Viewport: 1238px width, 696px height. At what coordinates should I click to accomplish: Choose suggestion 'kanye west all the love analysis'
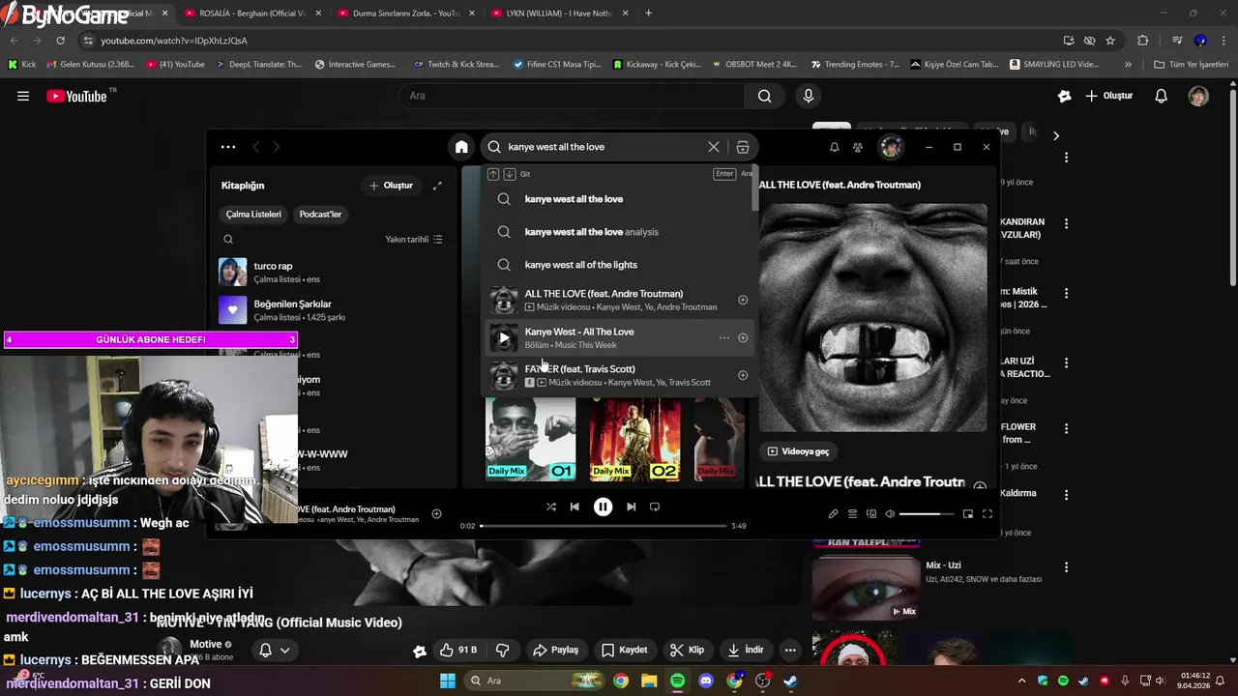[619, 232]
